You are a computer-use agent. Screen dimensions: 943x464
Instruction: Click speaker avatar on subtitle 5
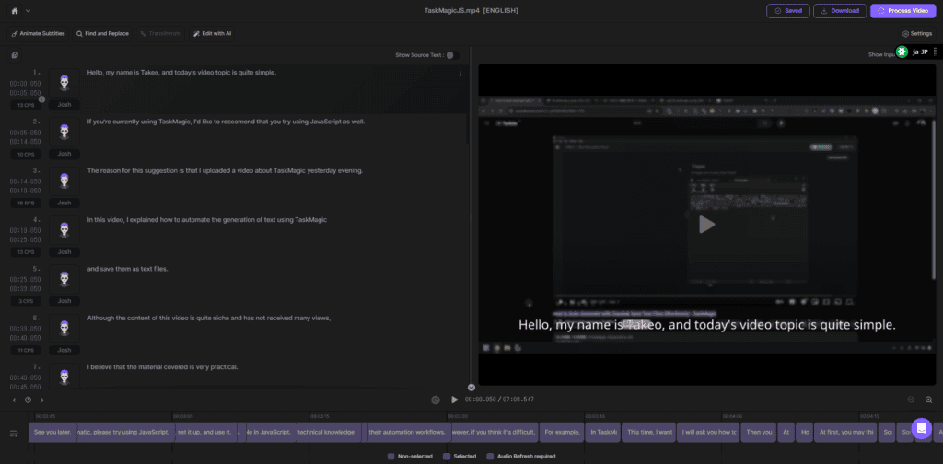64,280
